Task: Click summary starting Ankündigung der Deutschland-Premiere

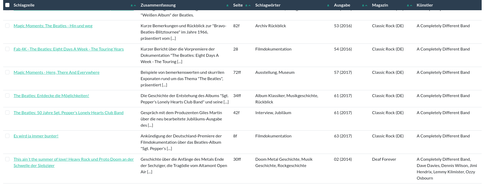Action: click(181, 142)
